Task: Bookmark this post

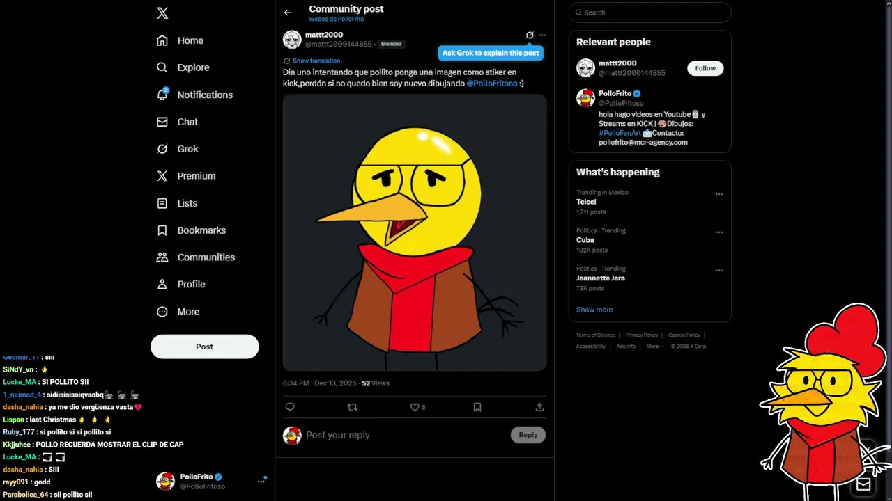Action: 477,407
